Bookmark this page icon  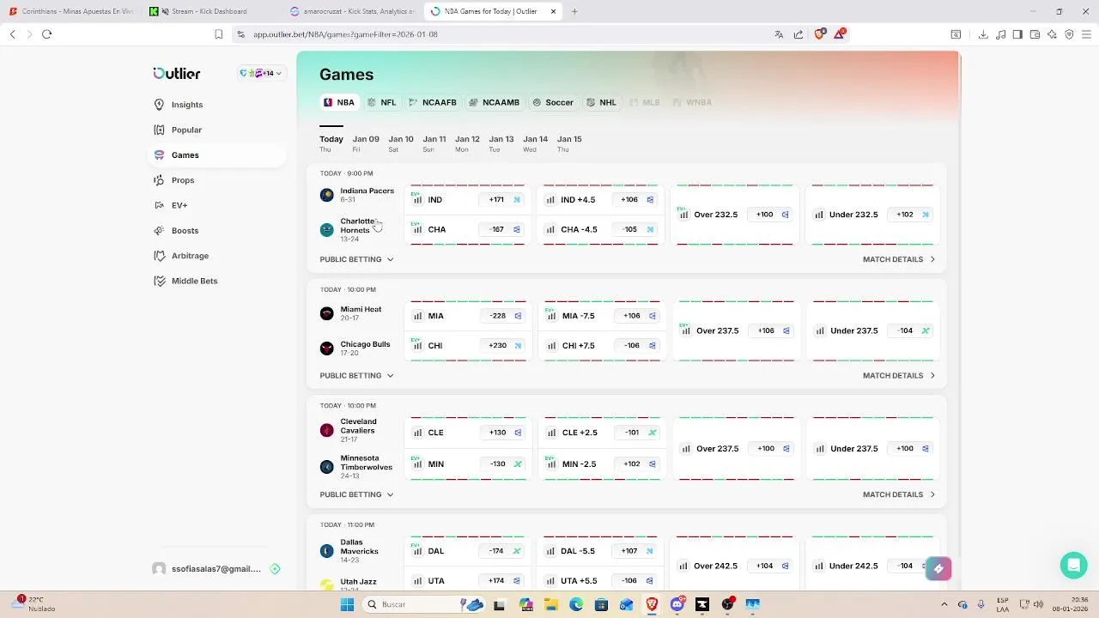(x=219, y=34)
